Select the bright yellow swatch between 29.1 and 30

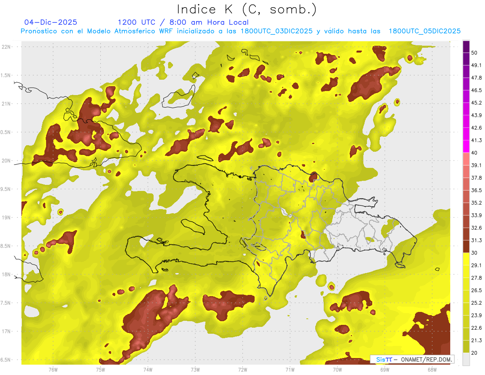(466, 259)
